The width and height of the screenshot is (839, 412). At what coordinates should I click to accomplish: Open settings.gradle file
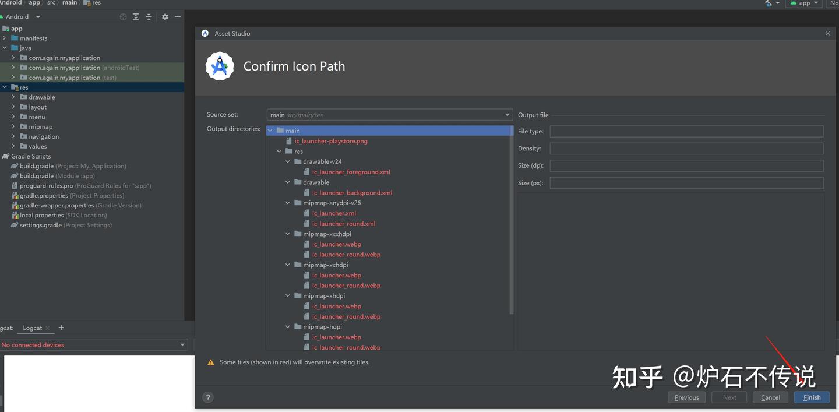pyautogui.click(x=65, y=226)
